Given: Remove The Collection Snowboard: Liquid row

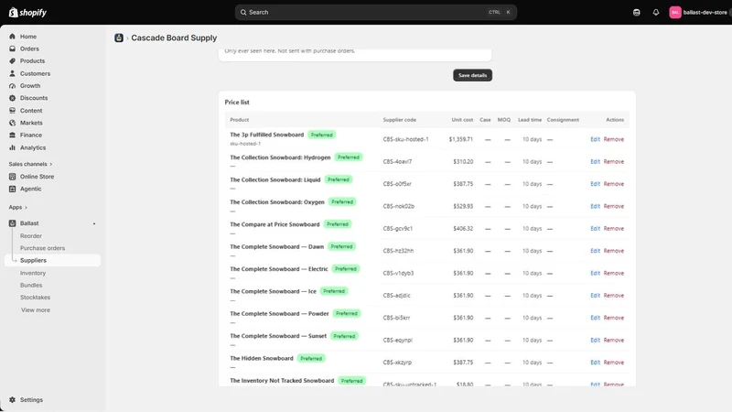Looking at the screenshot, I should [613, 184].
